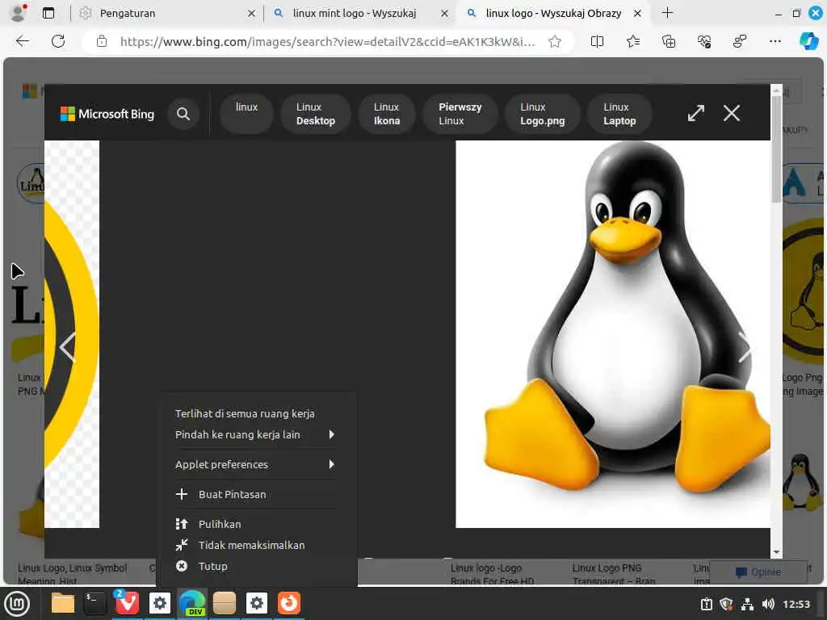
Task: Open the Favorites list icon
Action: pos(633,41)
